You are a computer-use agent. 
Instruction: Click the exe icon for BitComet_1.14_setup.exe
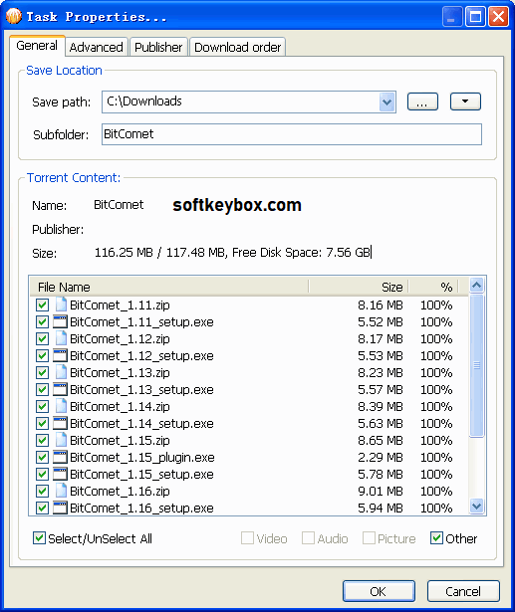[60, 423]
